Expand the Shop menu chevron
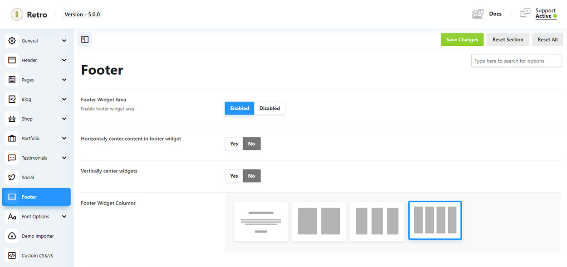 [64, 119]
